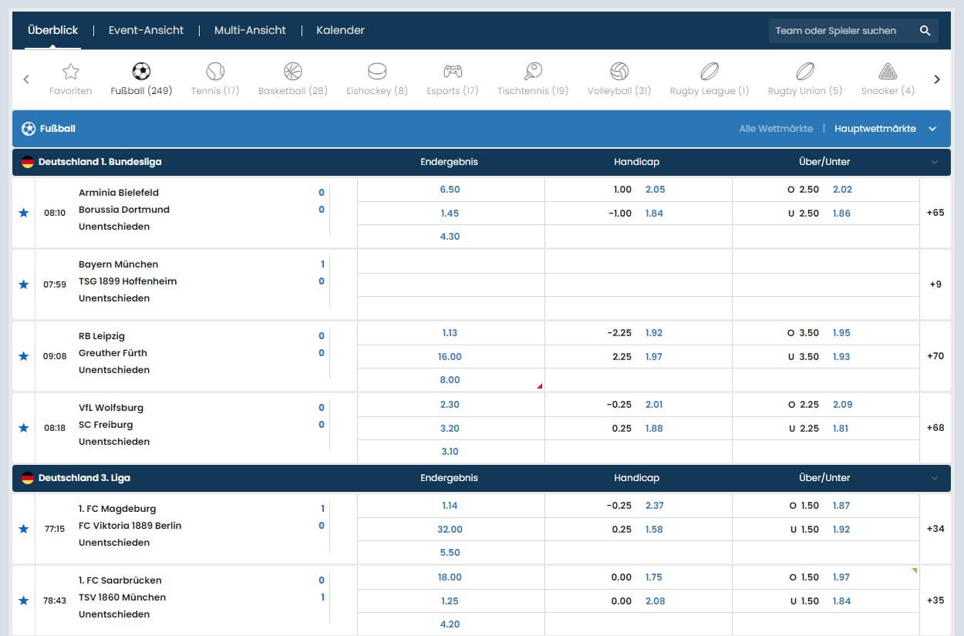Collapse the Deutschland 3. Liga section
The height and width of the screenshot is (636, 964).
tap(935, 478)
